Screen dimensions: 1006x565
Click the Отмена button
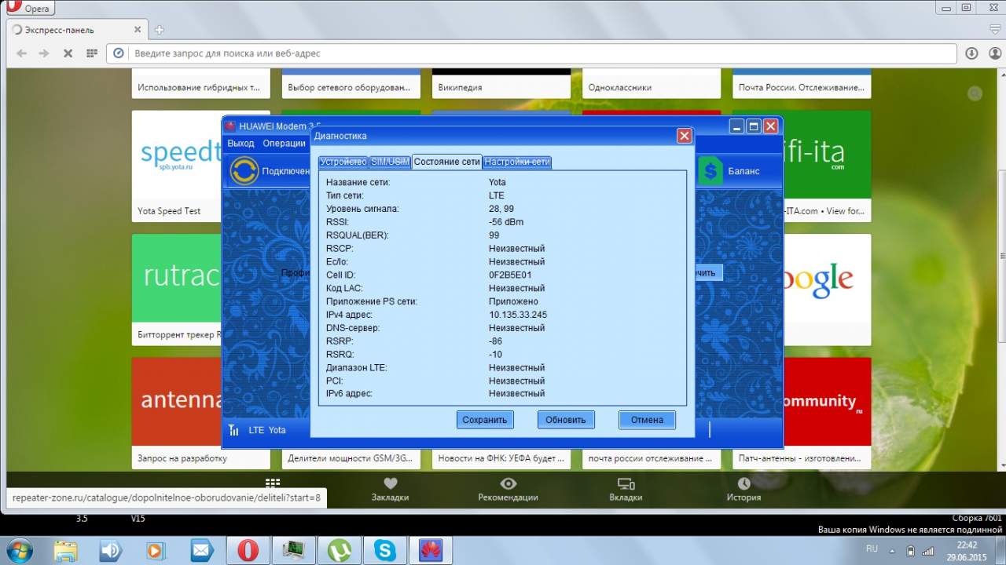click(x=647, y=420)
